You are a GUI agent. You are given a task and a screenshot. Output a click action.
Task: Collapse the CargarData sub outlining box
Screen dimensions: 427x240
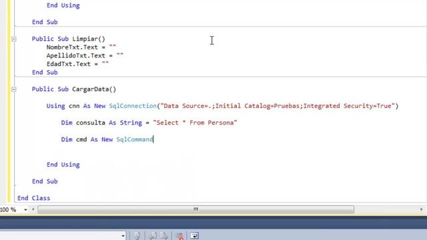(x=13, y=89)
